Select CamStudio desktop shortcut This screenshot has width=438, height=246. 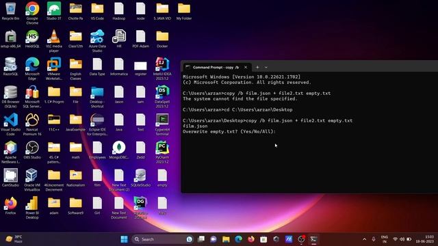10,178
